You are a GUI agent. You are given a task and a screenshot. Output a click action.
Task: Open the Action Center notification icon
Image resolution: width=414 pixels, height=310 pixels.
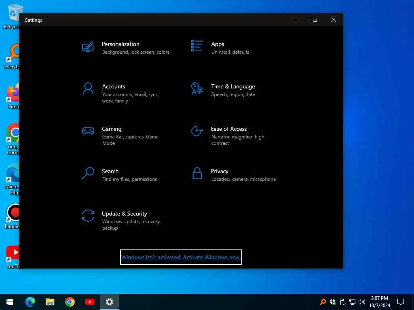(x=401, y=302)
